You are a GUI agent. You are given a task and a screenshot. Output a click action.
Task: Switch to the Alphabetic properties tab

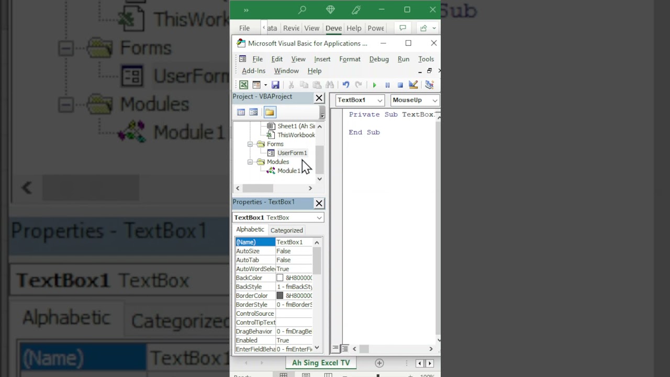(250, 229)
